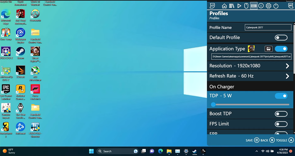Open the library books icon
The image size is (295, 156).
point(232,6)
